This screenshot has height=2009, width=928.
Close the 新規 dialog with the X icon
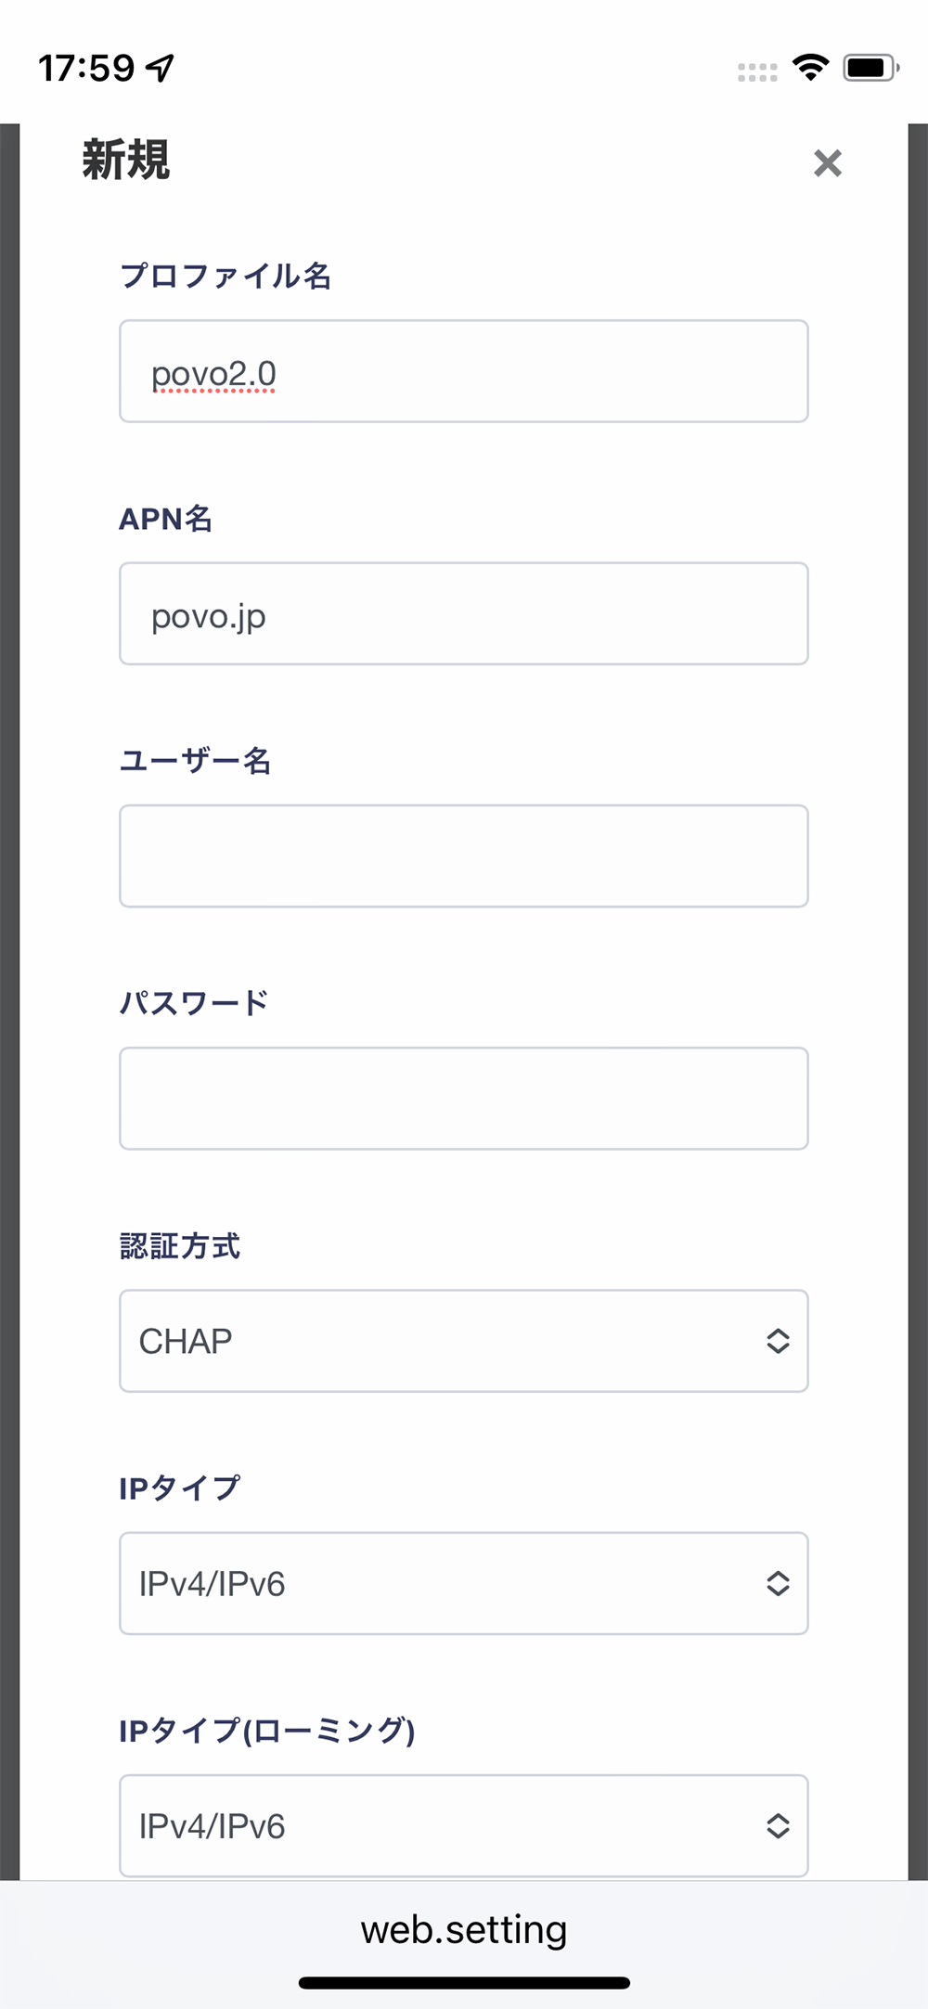pos(827,163)
